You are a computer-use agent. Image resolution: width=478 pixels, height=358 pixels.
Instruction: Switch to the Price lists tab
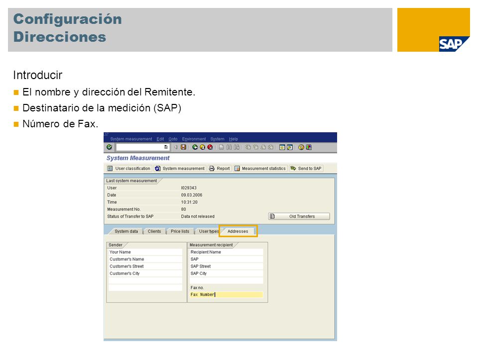coord(180,231)
